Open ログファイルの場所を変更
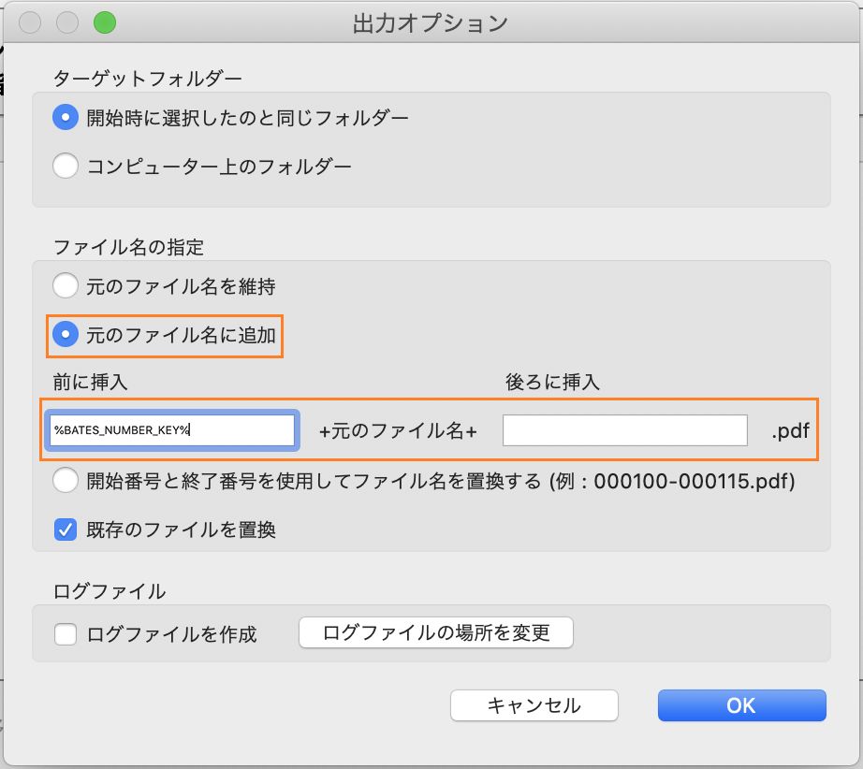Viewport: 863px width, 769px height. point(435,632)
